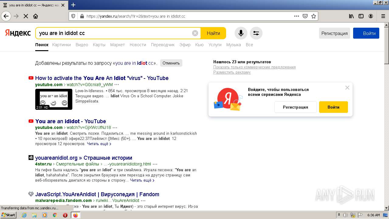389x219 pixels.
Task: Stop loading the page with X button
Action: 26,16
